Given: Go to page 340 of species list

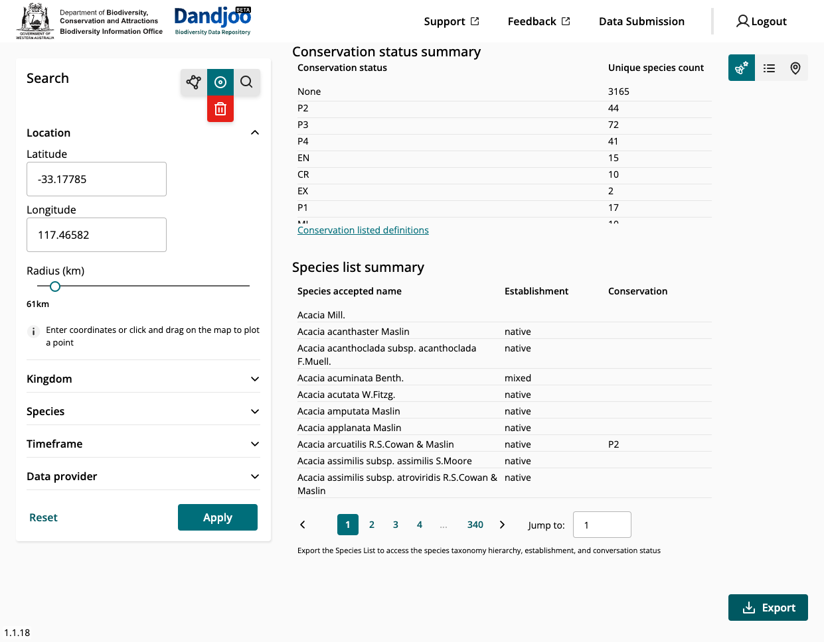Looking at the screenshot, I should [x=475, y=525].
